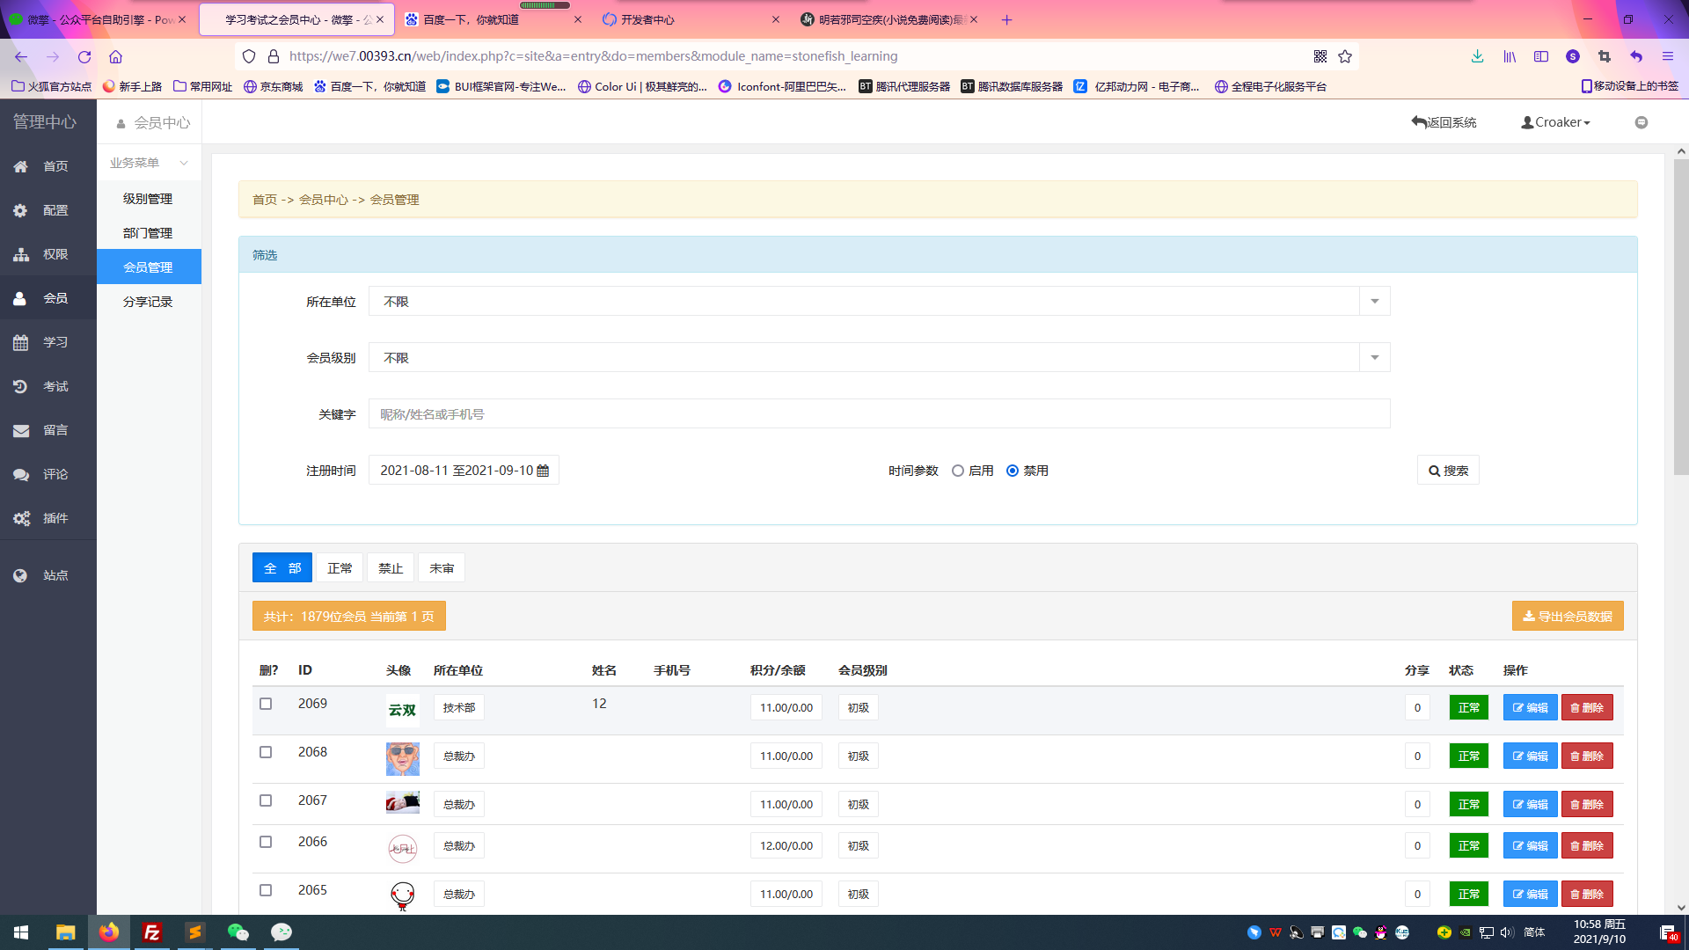1689x950 pixels.
Task: Switch to the 禁止 tab
Action: coord(391,568)
